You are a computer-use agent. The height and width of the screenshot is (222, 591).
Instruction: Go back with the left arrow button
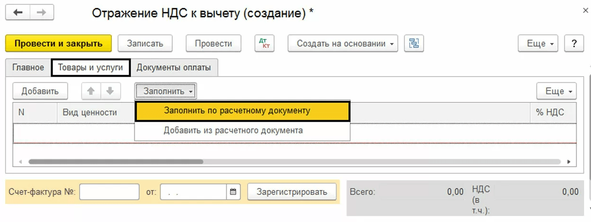tap(18, 12)
